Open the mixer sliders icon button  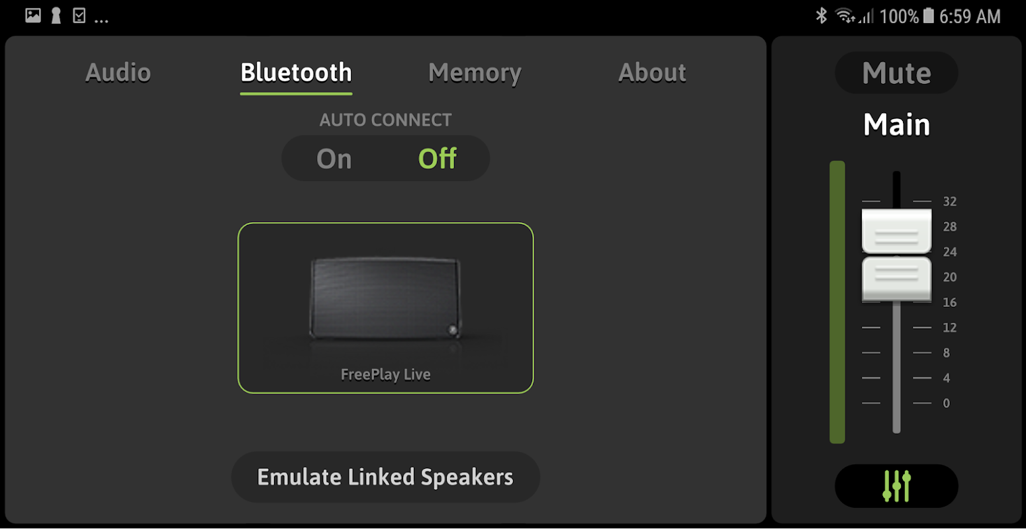pos(896,486)
